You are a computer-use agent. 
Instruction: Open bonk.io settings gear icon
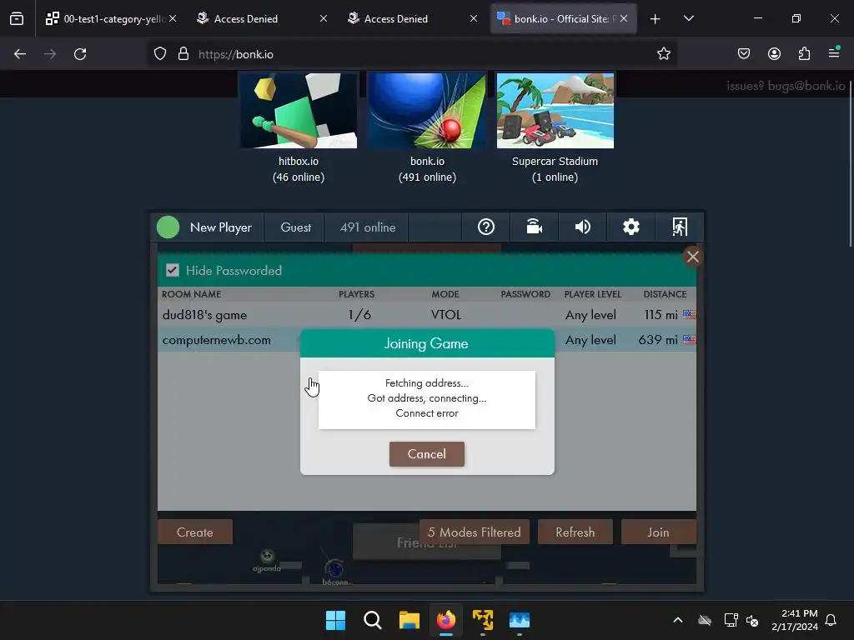[630, 227]
